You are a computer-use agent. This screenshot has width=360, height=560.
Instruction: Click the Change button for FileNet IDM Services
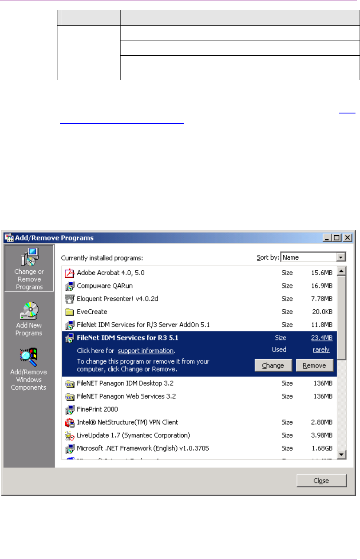tap(273, 365)
